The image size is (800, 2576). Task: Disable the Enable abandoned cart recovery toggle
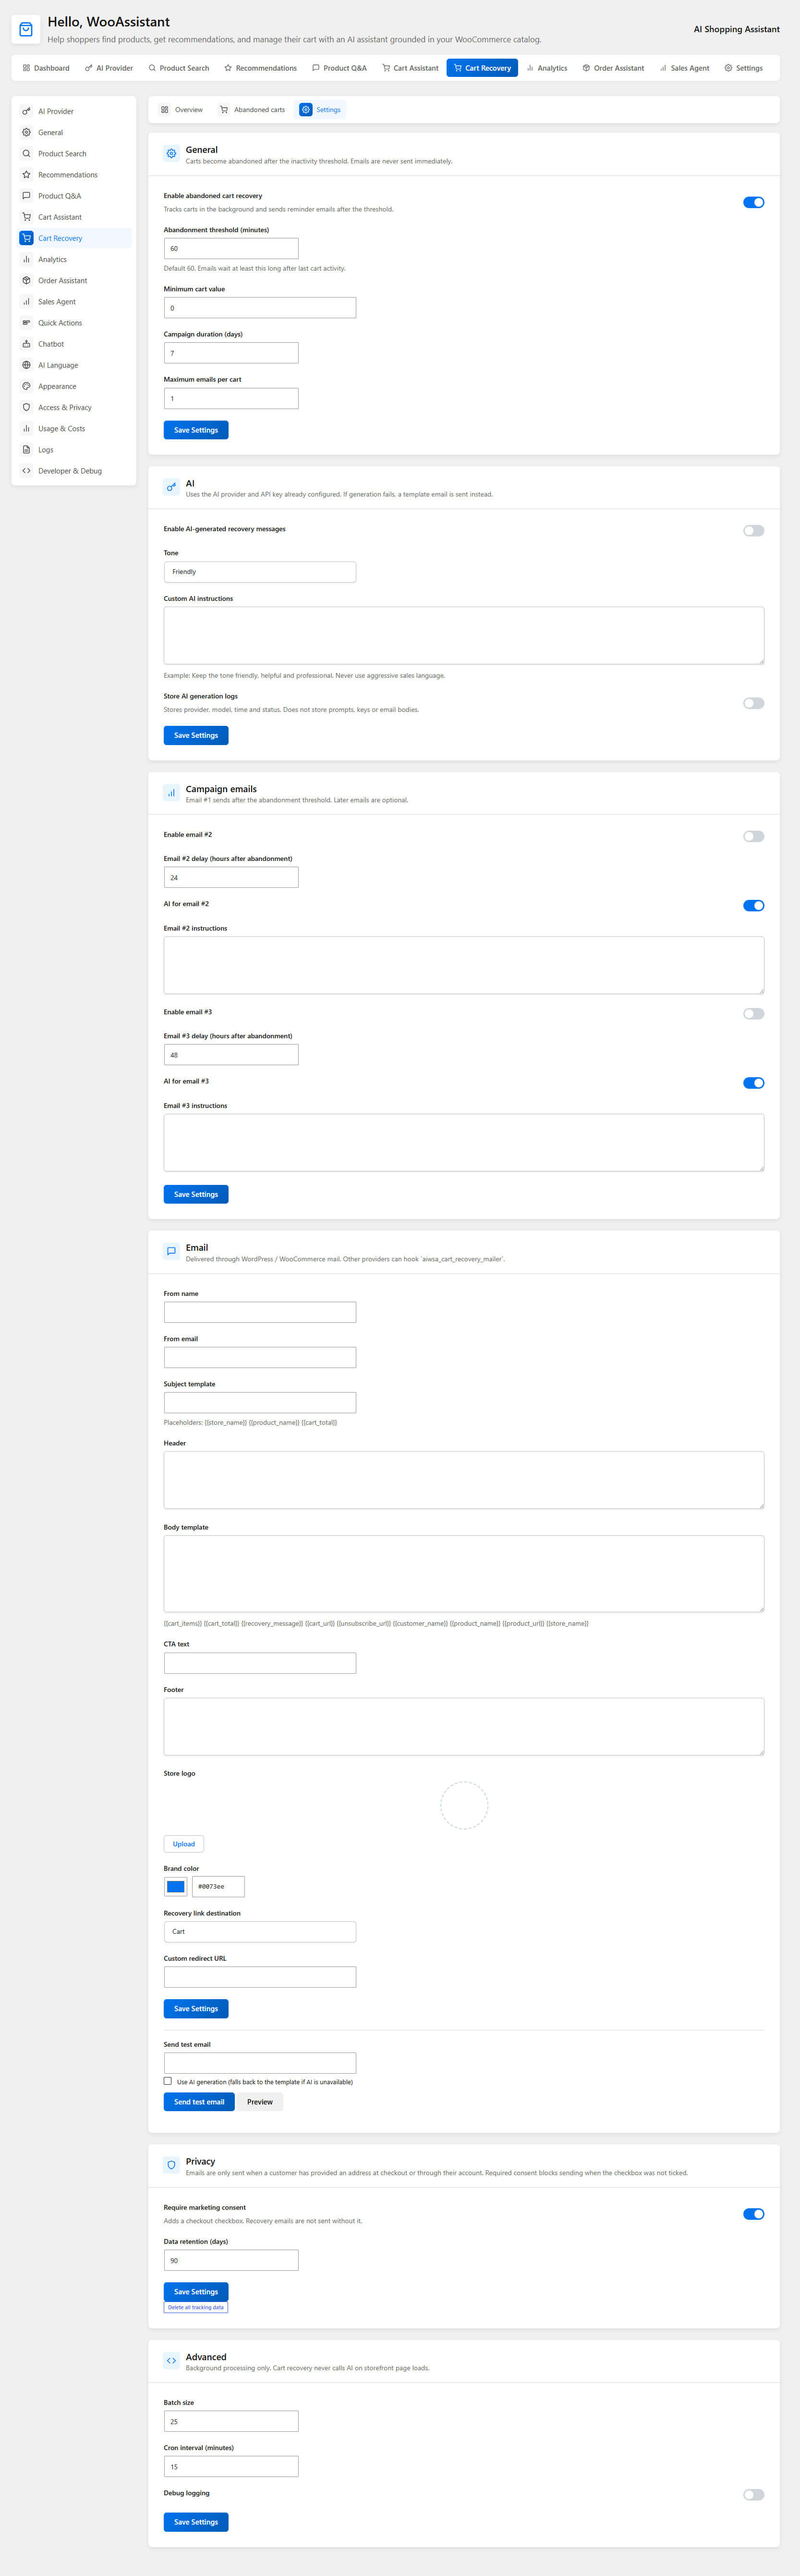pos(754,203)
